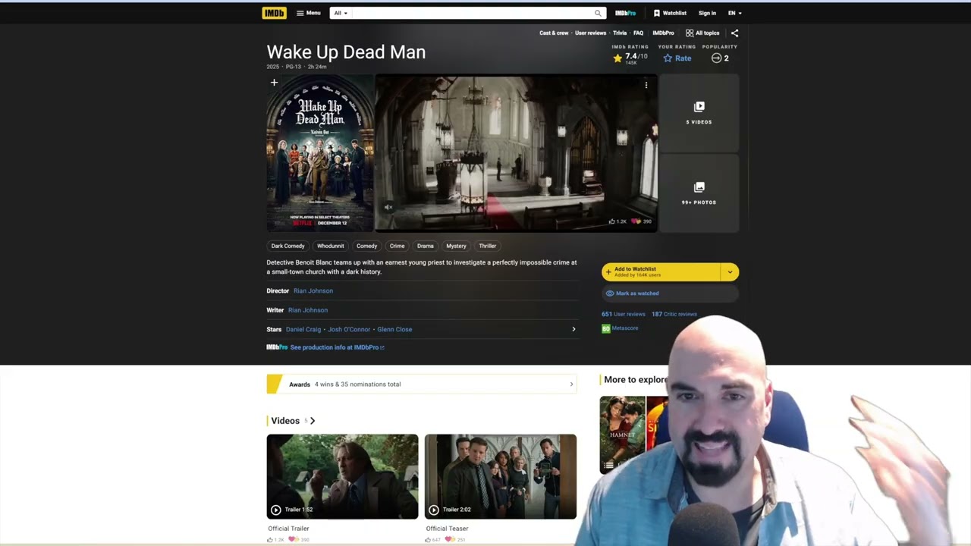The width and height of the screenshot is (971, 546).
Task: Go to Cast & crew
Action: click(554, 33)
